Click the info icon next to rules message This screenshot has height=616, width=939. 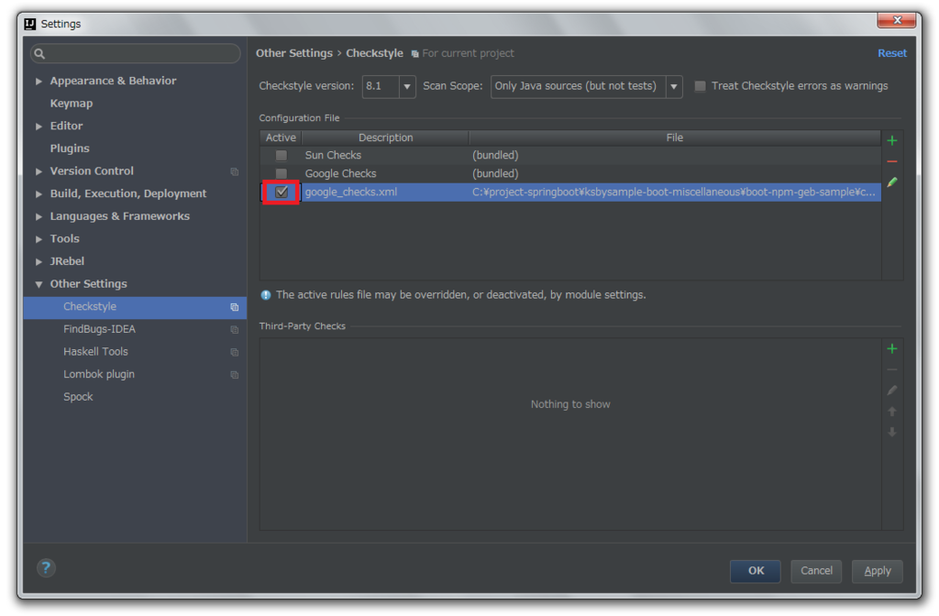coord(266,295)
